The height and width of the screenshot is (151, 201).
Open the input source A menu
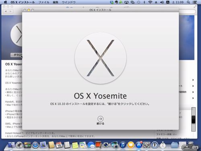(x=168, y=2)
